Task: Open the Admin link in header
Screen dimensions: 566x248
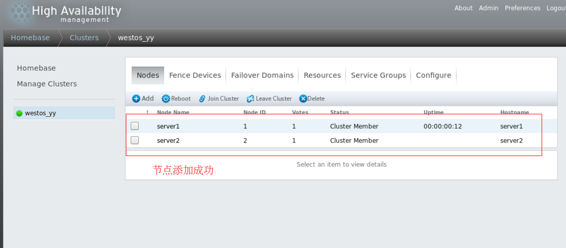Action: click(489, 8)
